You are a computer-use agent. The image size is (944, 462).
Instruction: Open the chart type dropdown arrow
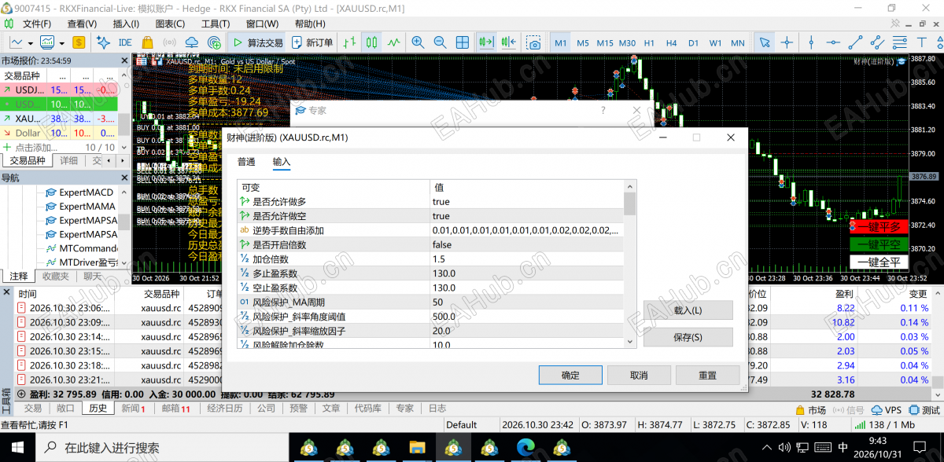[x=30, y=42]
